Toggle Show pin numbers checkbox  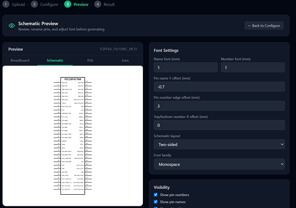(x=156, y=195)
